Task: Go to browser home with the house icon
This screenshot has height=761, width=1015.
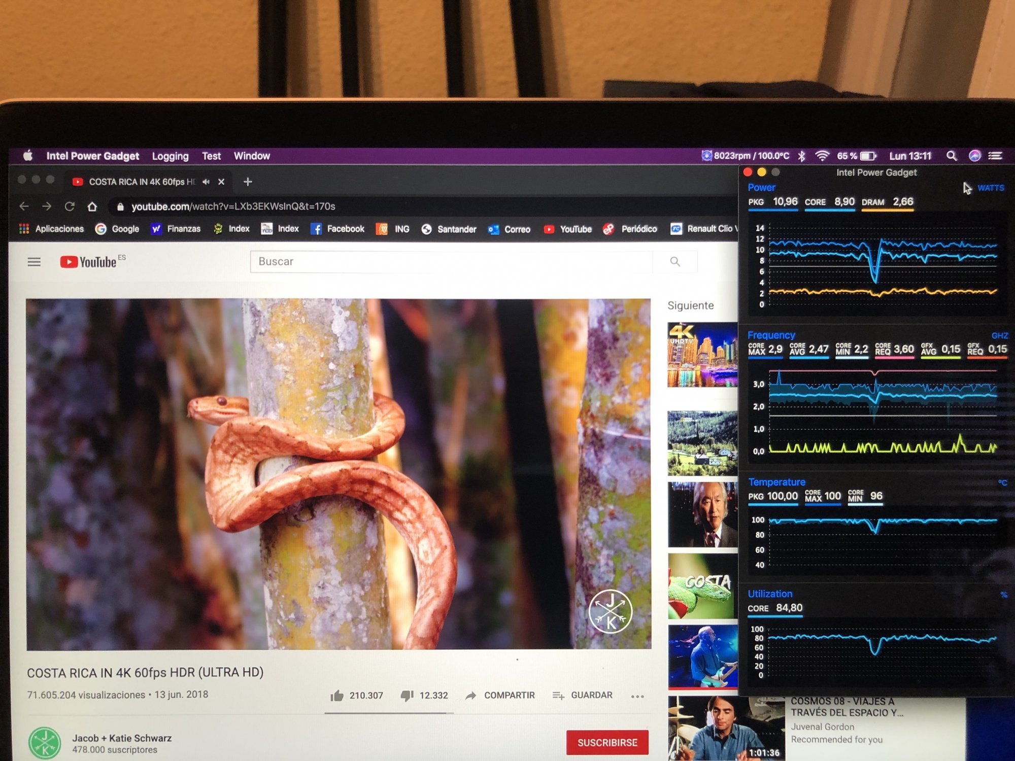Action: point(92,206)
